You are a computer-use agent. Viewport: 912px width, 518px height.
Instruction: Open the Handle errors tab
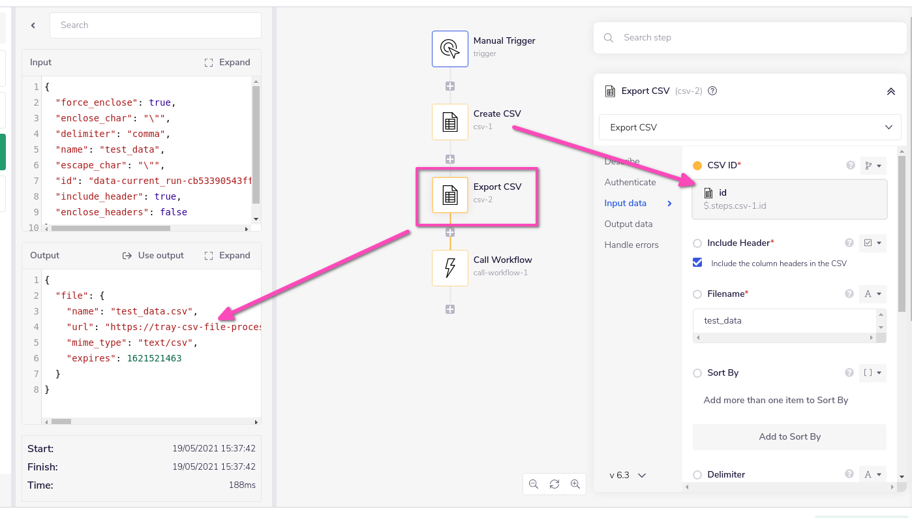coord(631,245)
